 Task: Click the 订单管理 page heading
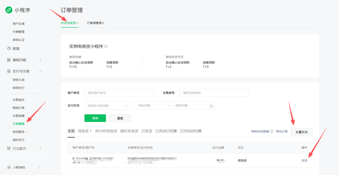pyautogui.click(x=72, y=10)
